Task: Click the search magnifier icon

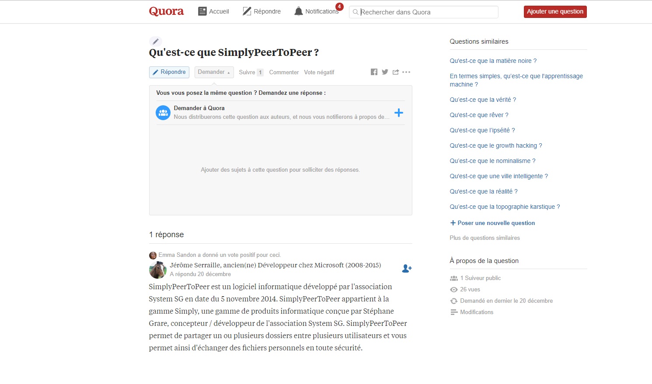Action: [356, 12]
